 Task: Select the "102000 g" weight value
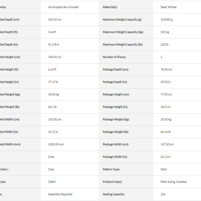166,20
